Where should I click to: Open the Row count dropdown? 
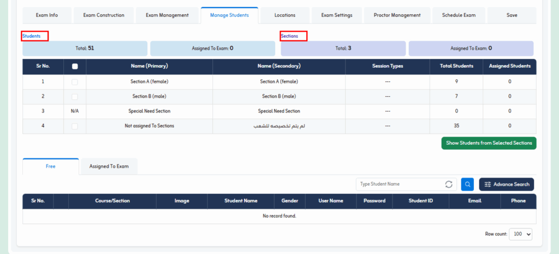coord(520,234)
